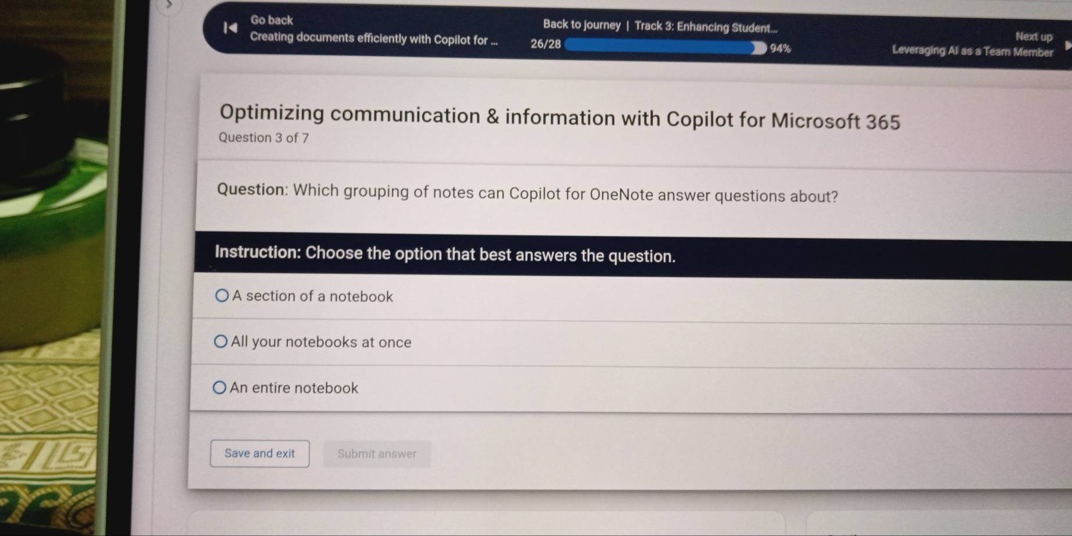
Task: Click the 'Question 3 of 7' text
Action: tap(263, 137)
